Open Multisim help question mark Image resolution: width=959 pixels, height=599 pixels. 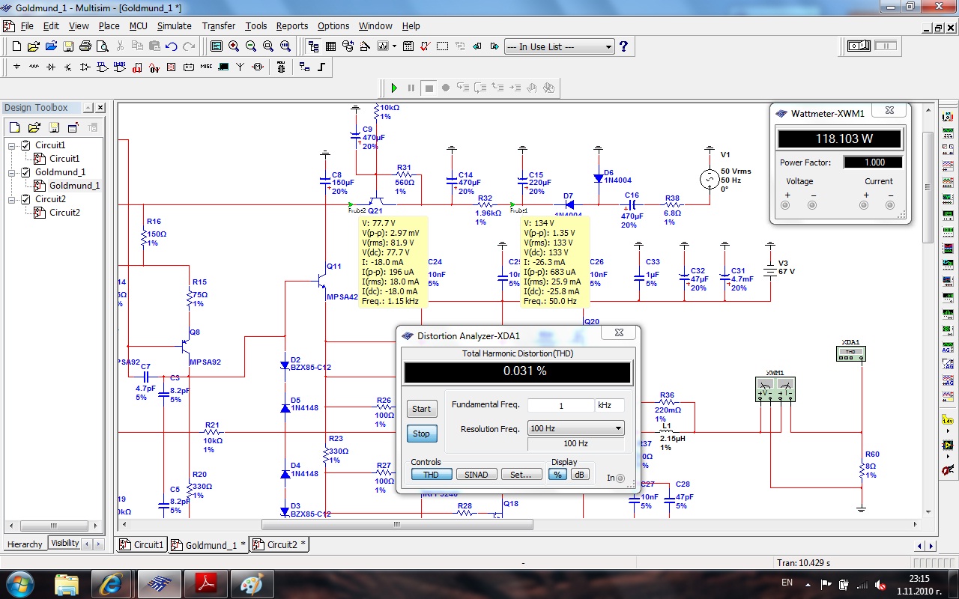(x=623, y=46)
